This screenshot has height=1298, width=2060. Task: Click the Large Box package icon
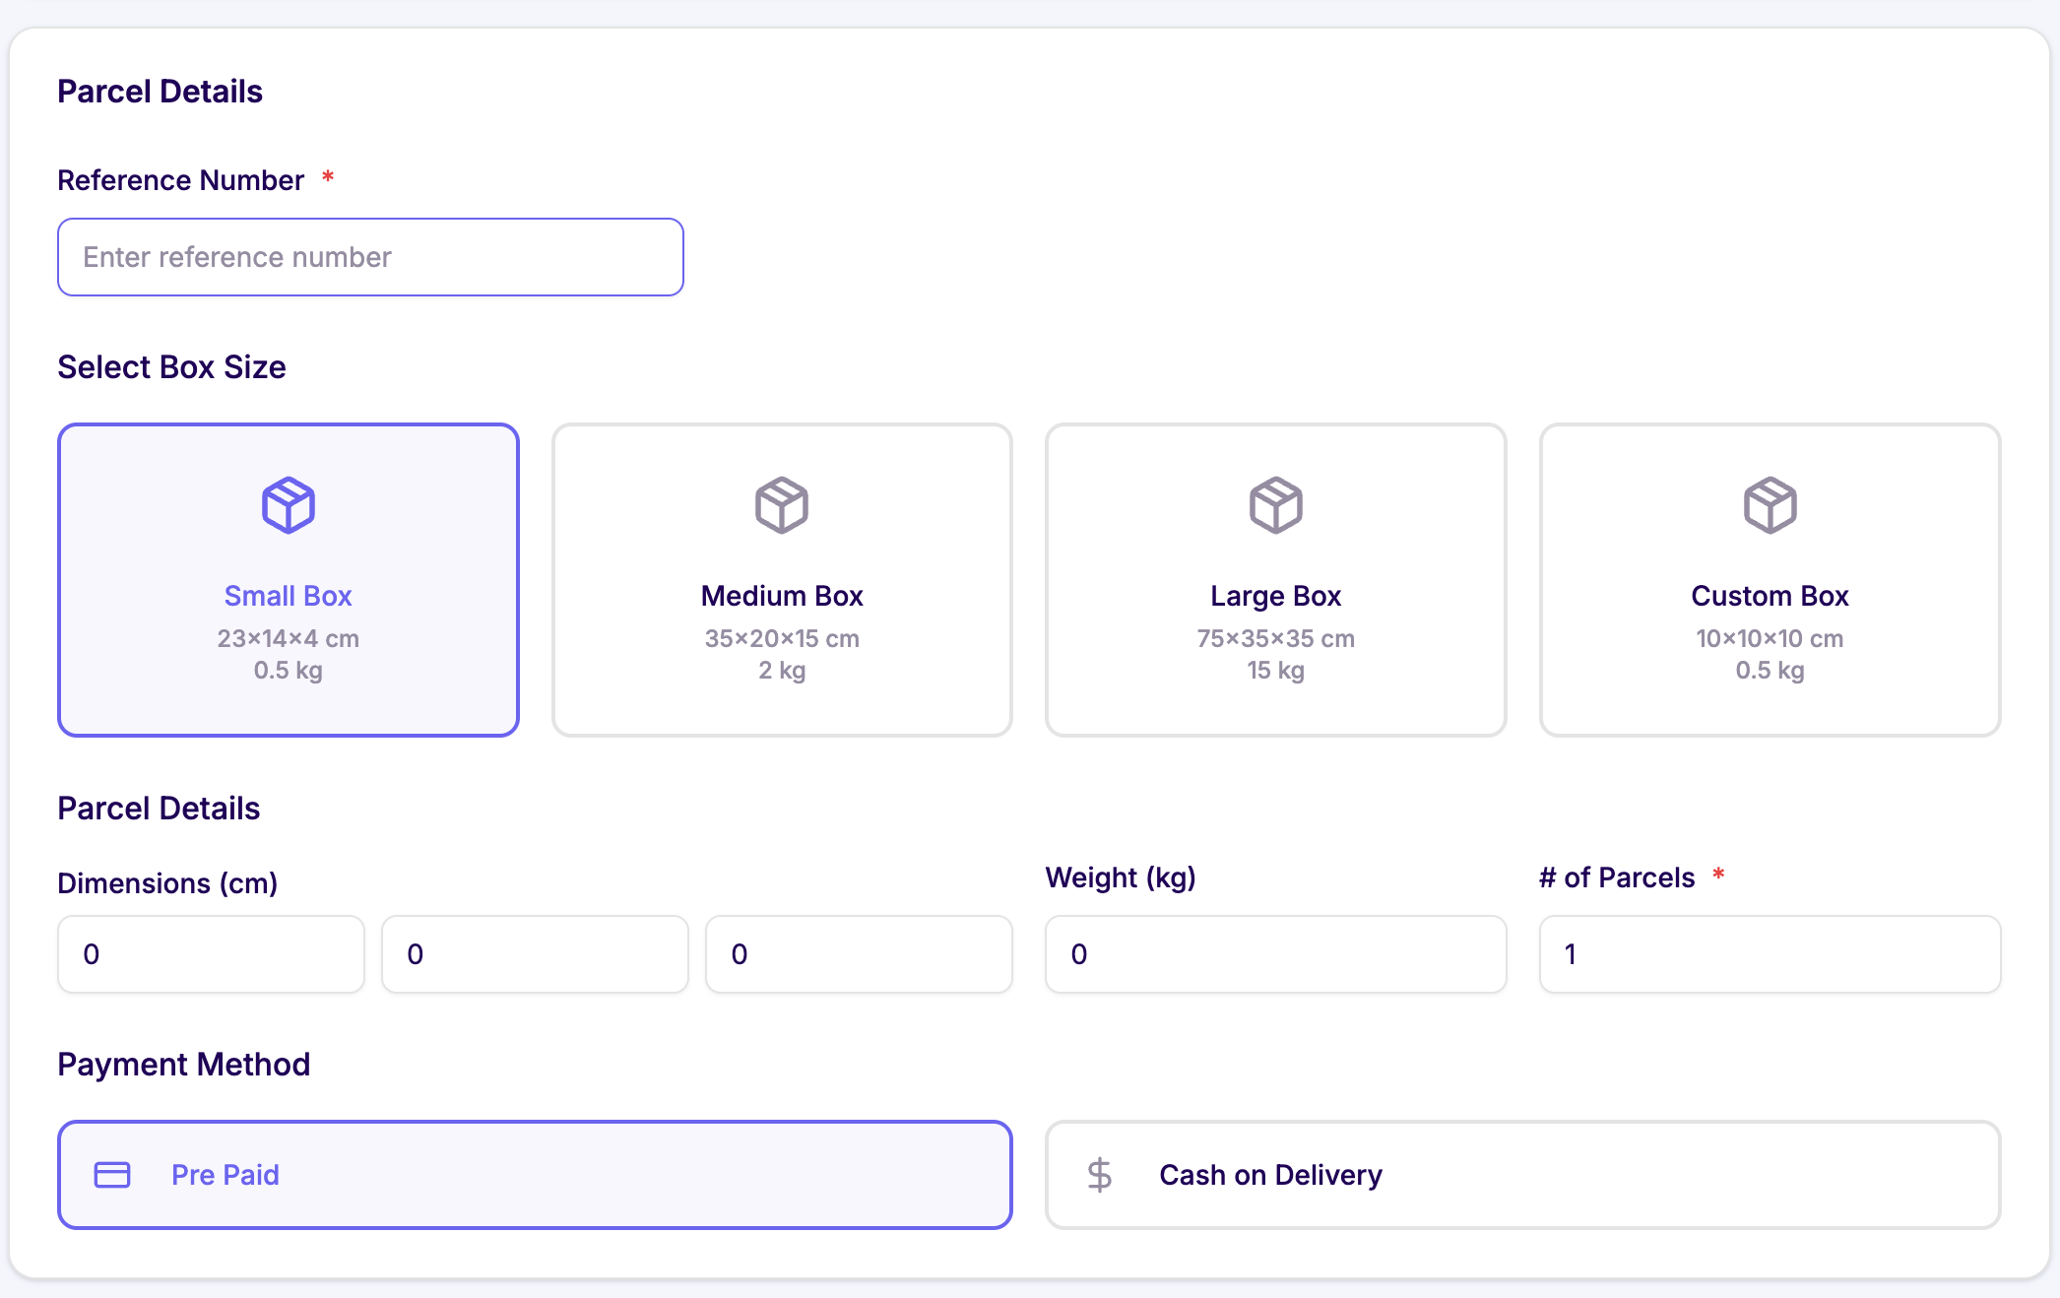(1276, 505)
